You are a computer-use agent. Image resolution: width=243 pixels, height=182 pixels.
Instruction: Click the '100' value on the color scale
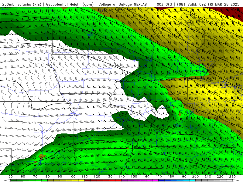72,177
